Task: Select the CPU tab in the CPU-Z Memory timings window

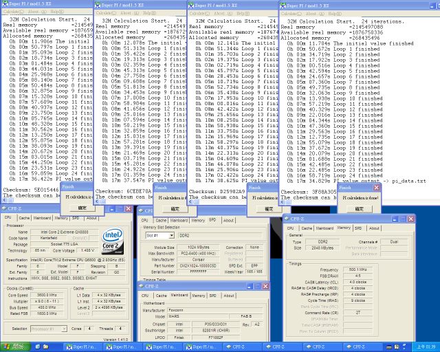Action: pos(291,228)
